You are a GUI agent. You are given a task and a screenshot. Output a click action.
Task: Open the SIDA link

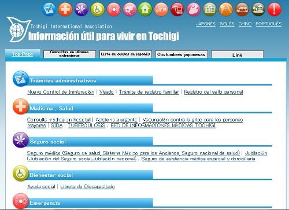click(x=57, y=126)
